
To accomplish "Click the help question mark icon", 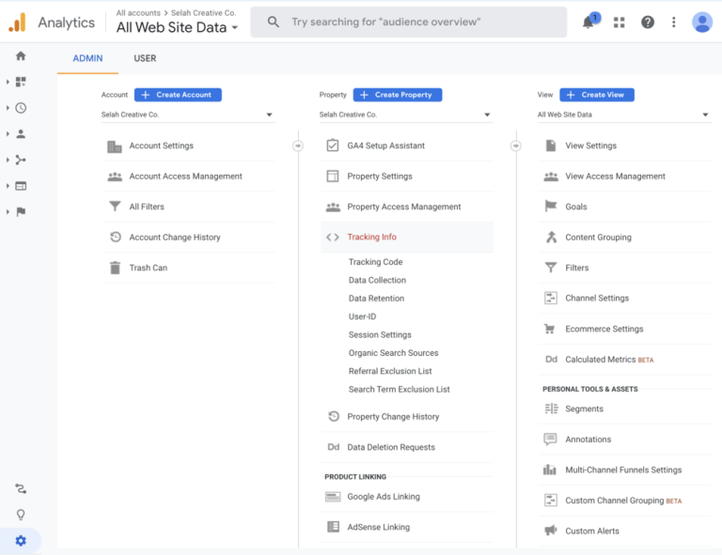I will [648, 23].
